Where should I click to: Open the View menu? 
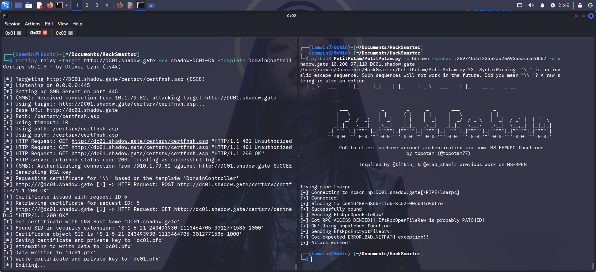pyautogui.click(x=63, y=24)
